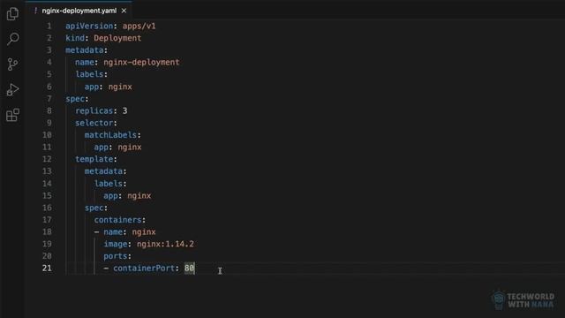Click line number 12 in gutter
The image size is (565, 318).
coord(47,159)
